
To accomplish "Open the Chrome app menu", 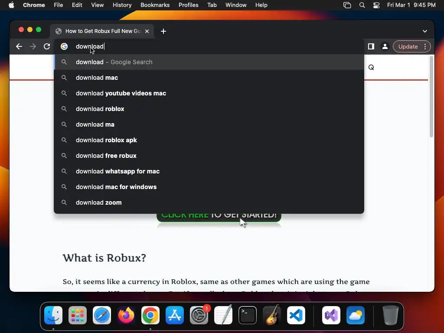I will [34, 5].
